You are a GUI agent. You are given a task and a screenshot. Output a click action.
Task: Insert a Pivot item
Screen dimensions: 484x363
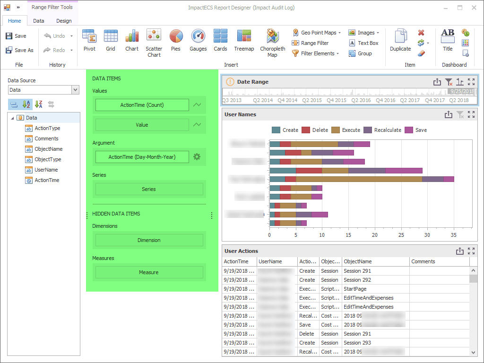tap(89, 40)
